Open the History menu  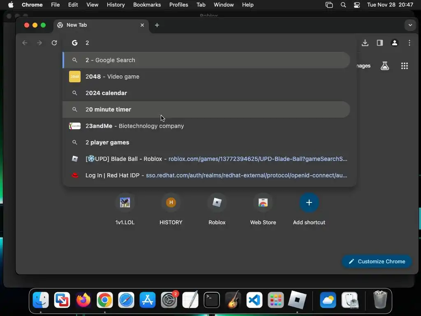[116, 5]
